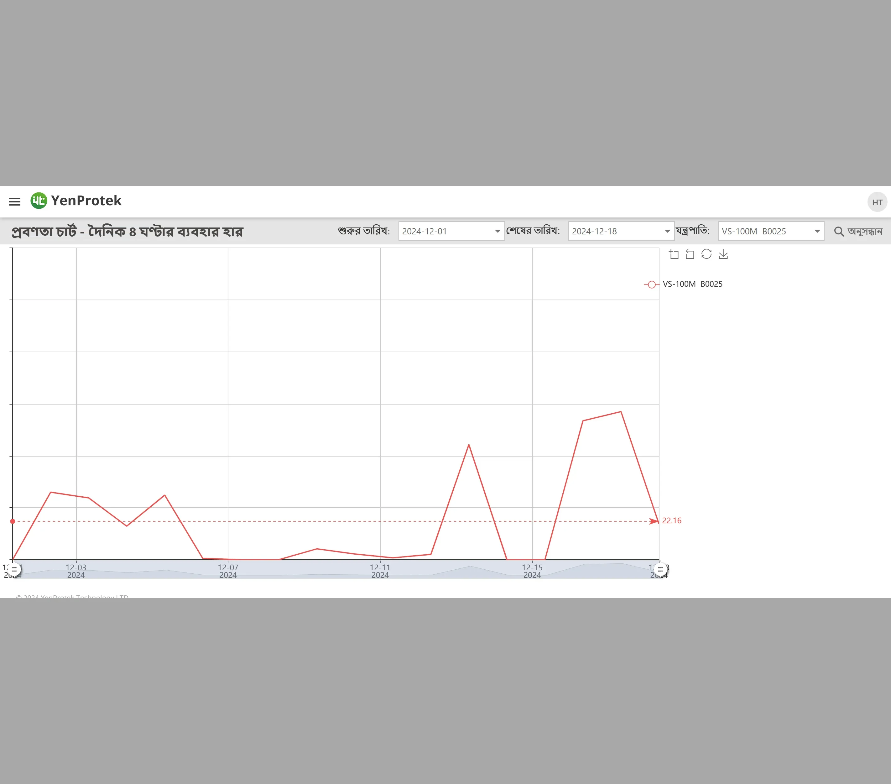Click the YenProtek brand name

[86, 201]
